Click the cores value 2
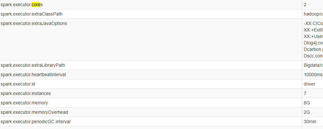Screen dimensions: 323x129 (x=305, y=5)
